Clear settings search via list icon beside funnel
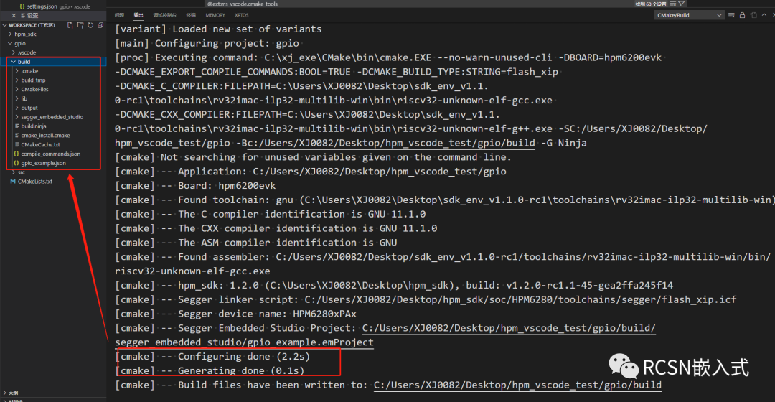Image resolution: width=775 pixels, height=402 pixels. coord(672,4)
